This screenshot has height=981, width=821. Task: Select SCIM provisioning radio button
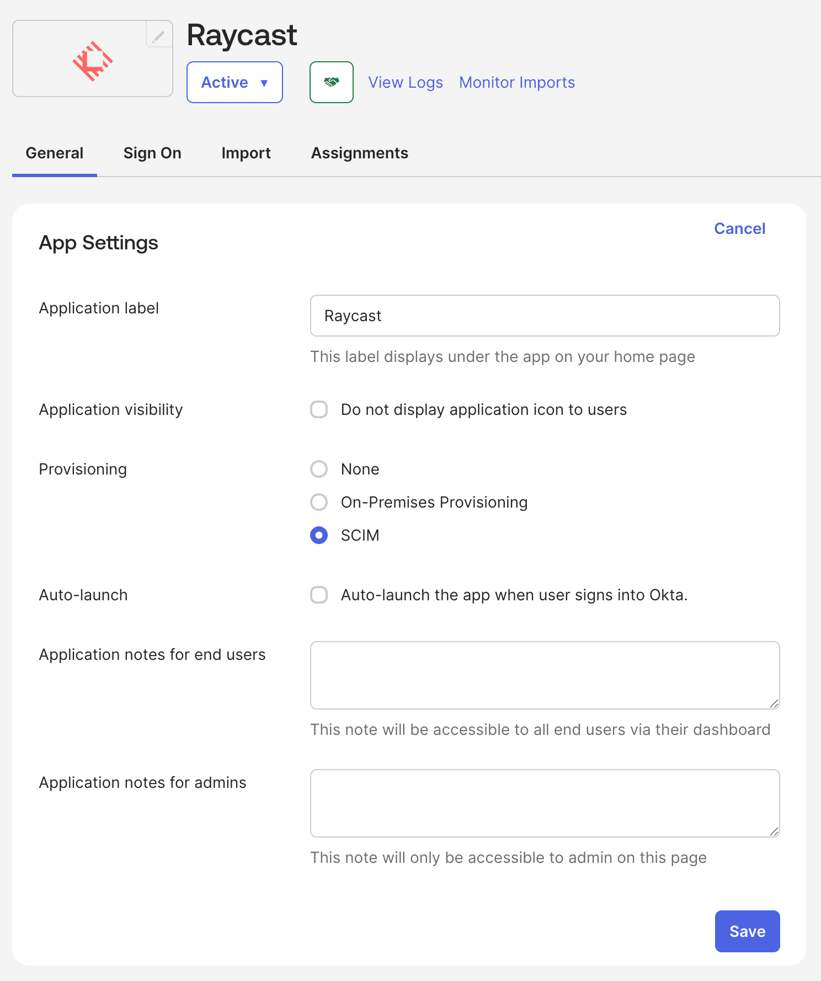319,535
